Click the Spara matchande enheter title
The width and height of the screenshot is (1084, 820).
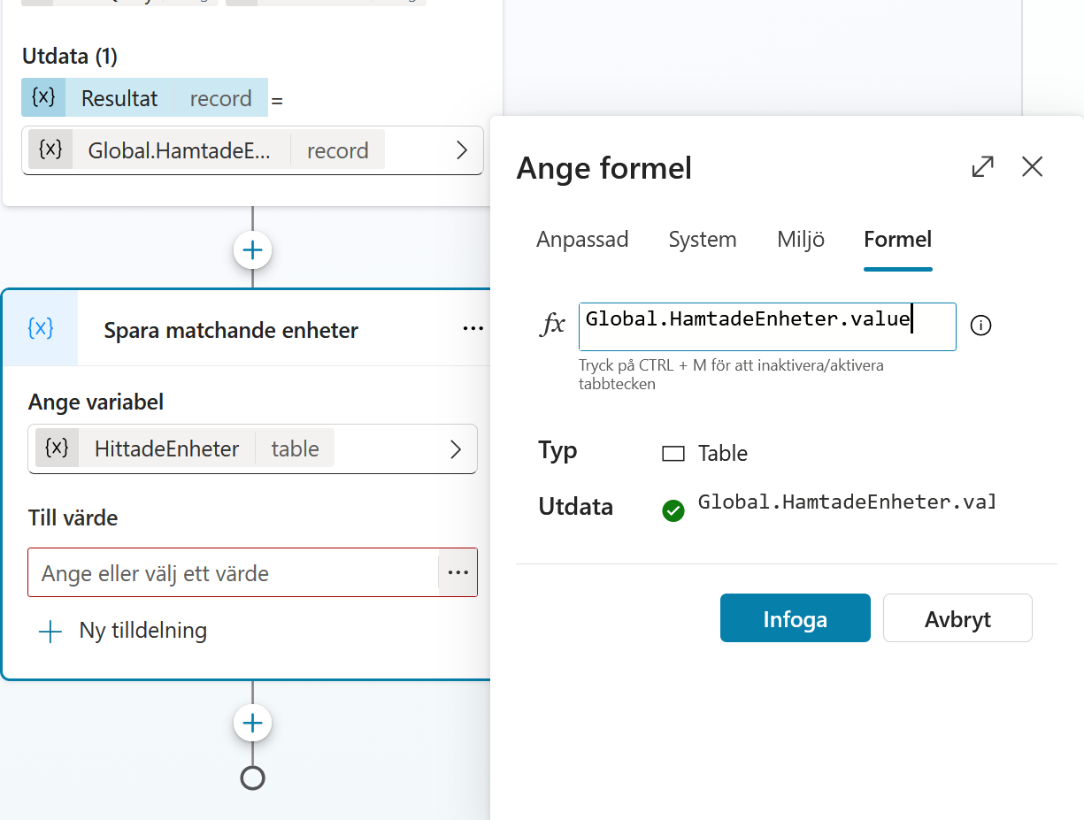point(231,330)
